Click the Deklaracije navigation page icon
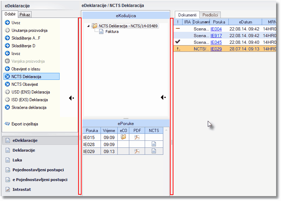 point(8,150)
